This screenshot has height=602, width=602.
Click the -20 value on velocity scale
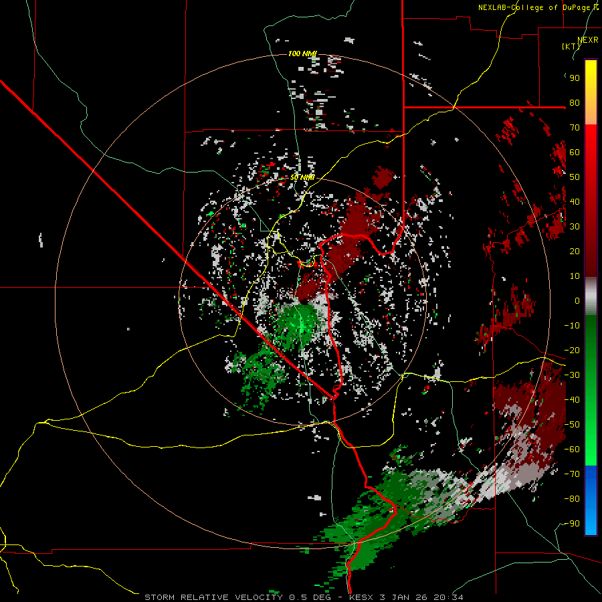coord(572,350)
